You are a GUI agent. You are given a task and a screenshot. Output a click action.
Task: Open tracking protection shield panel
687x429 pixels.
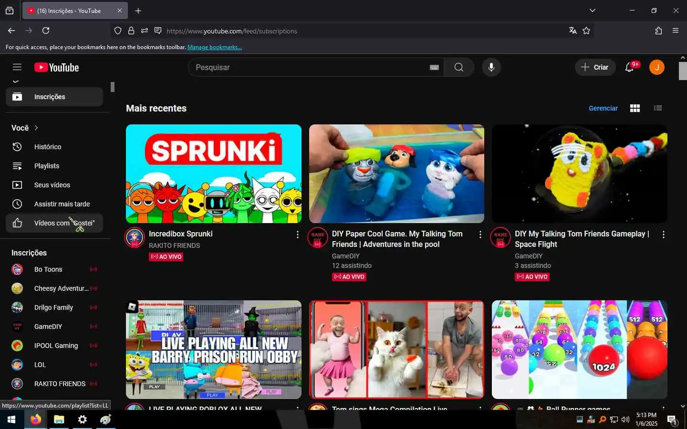click(x=118, y=31)
